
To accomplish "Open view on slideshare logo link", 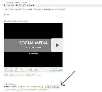I will coord(56,70).
